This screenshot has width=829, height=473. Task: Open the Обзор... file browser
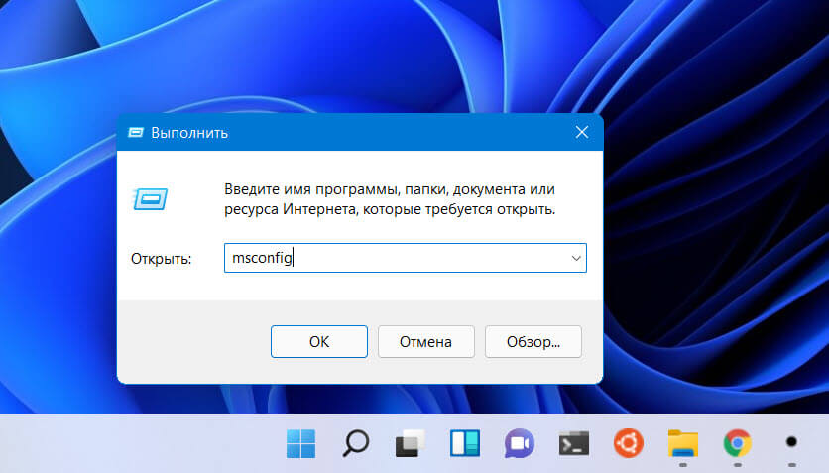[533, 341]
